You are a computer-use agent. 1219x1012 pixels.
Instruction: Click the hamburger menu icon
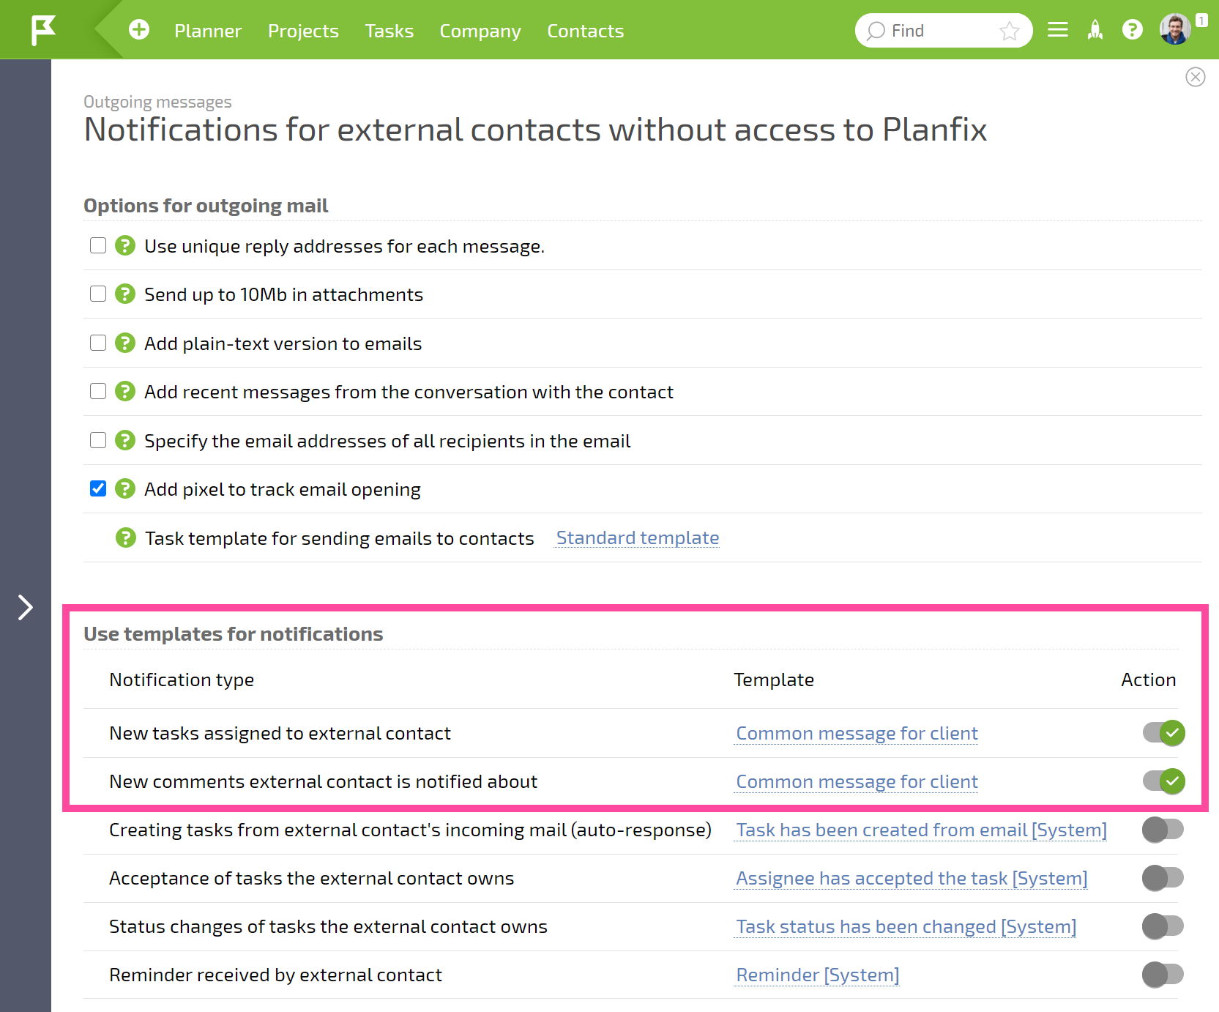pyautogui.click(x=1058, y=30)
